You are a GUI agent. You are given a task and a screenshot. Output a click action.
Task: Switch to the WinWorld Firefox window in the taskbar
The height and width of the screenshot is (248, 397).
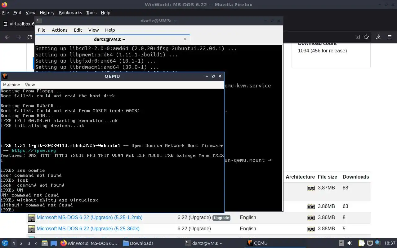click(x=89, y=243)
